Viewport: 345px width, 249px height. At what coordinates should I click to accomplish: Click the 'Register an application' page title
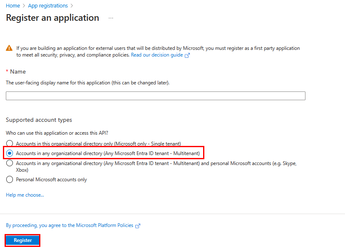coord(52,18)
